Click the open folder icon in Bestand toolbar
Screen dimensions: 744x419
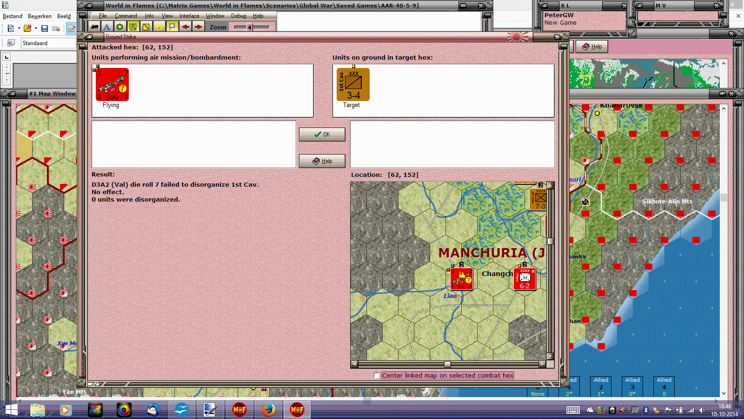pyautogui.click(x=27, y=28)
